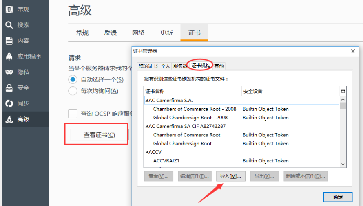
Task: Sort by the 证书名称 column header
Action: tap(193, 91)
